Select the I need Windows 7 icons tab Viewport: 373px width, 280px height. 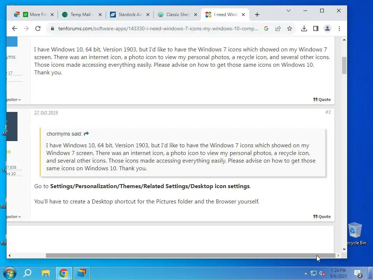225,15
